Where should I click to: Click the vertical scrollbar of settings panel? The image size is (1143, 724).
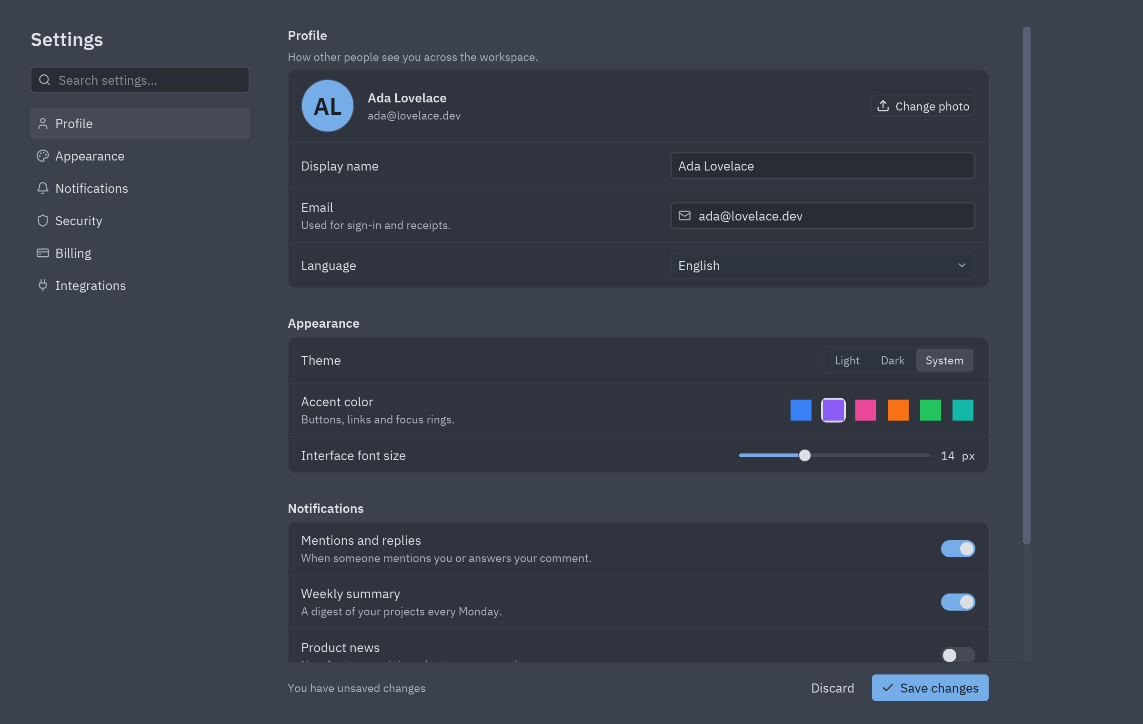click(1027, 286)
